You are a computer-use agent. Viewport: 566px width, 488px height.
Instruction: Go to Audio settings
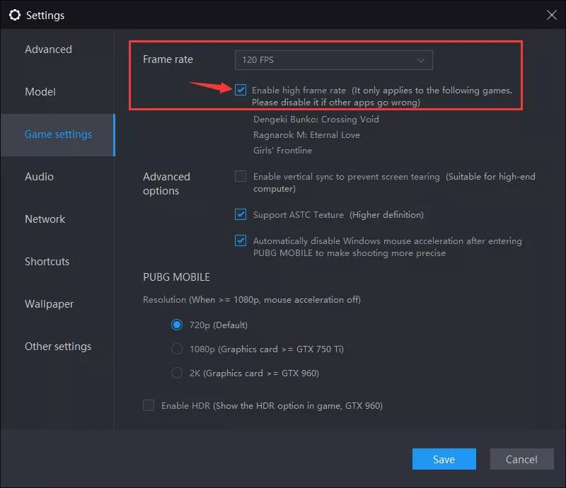[39, 177]
